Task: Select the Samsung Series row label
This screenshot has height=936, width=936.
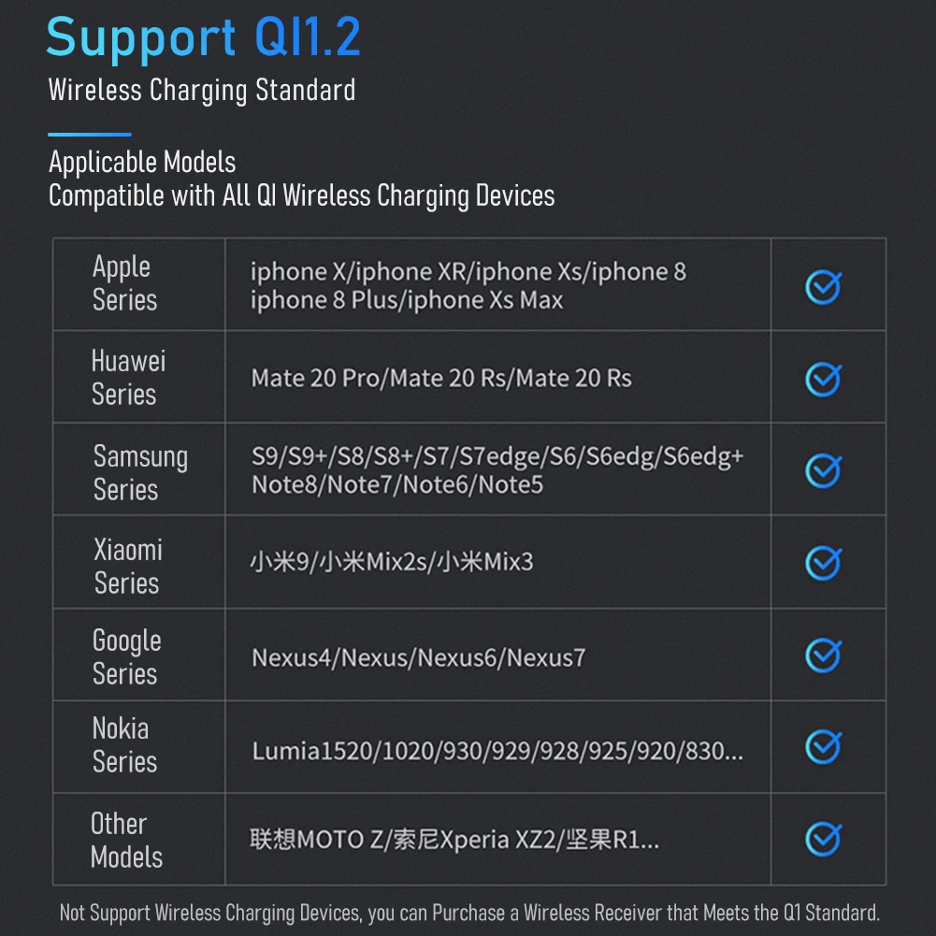Action: 140,473
